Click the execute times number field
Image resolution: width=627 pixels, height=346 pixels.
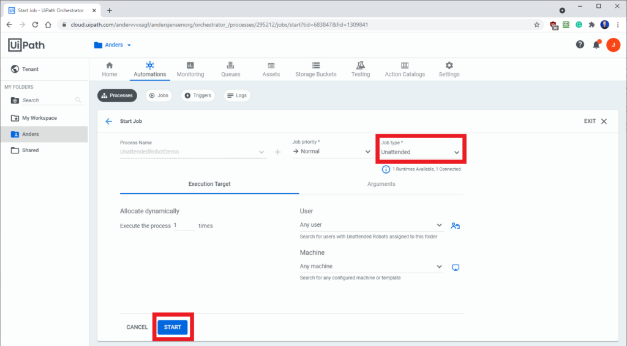(184, 226)
